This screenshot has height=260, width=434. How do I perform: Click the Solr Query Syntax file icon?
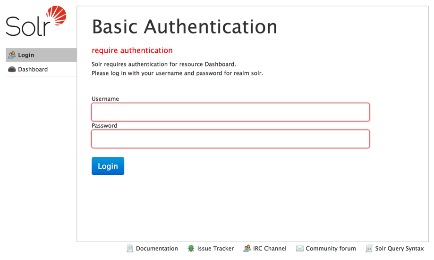369,249
